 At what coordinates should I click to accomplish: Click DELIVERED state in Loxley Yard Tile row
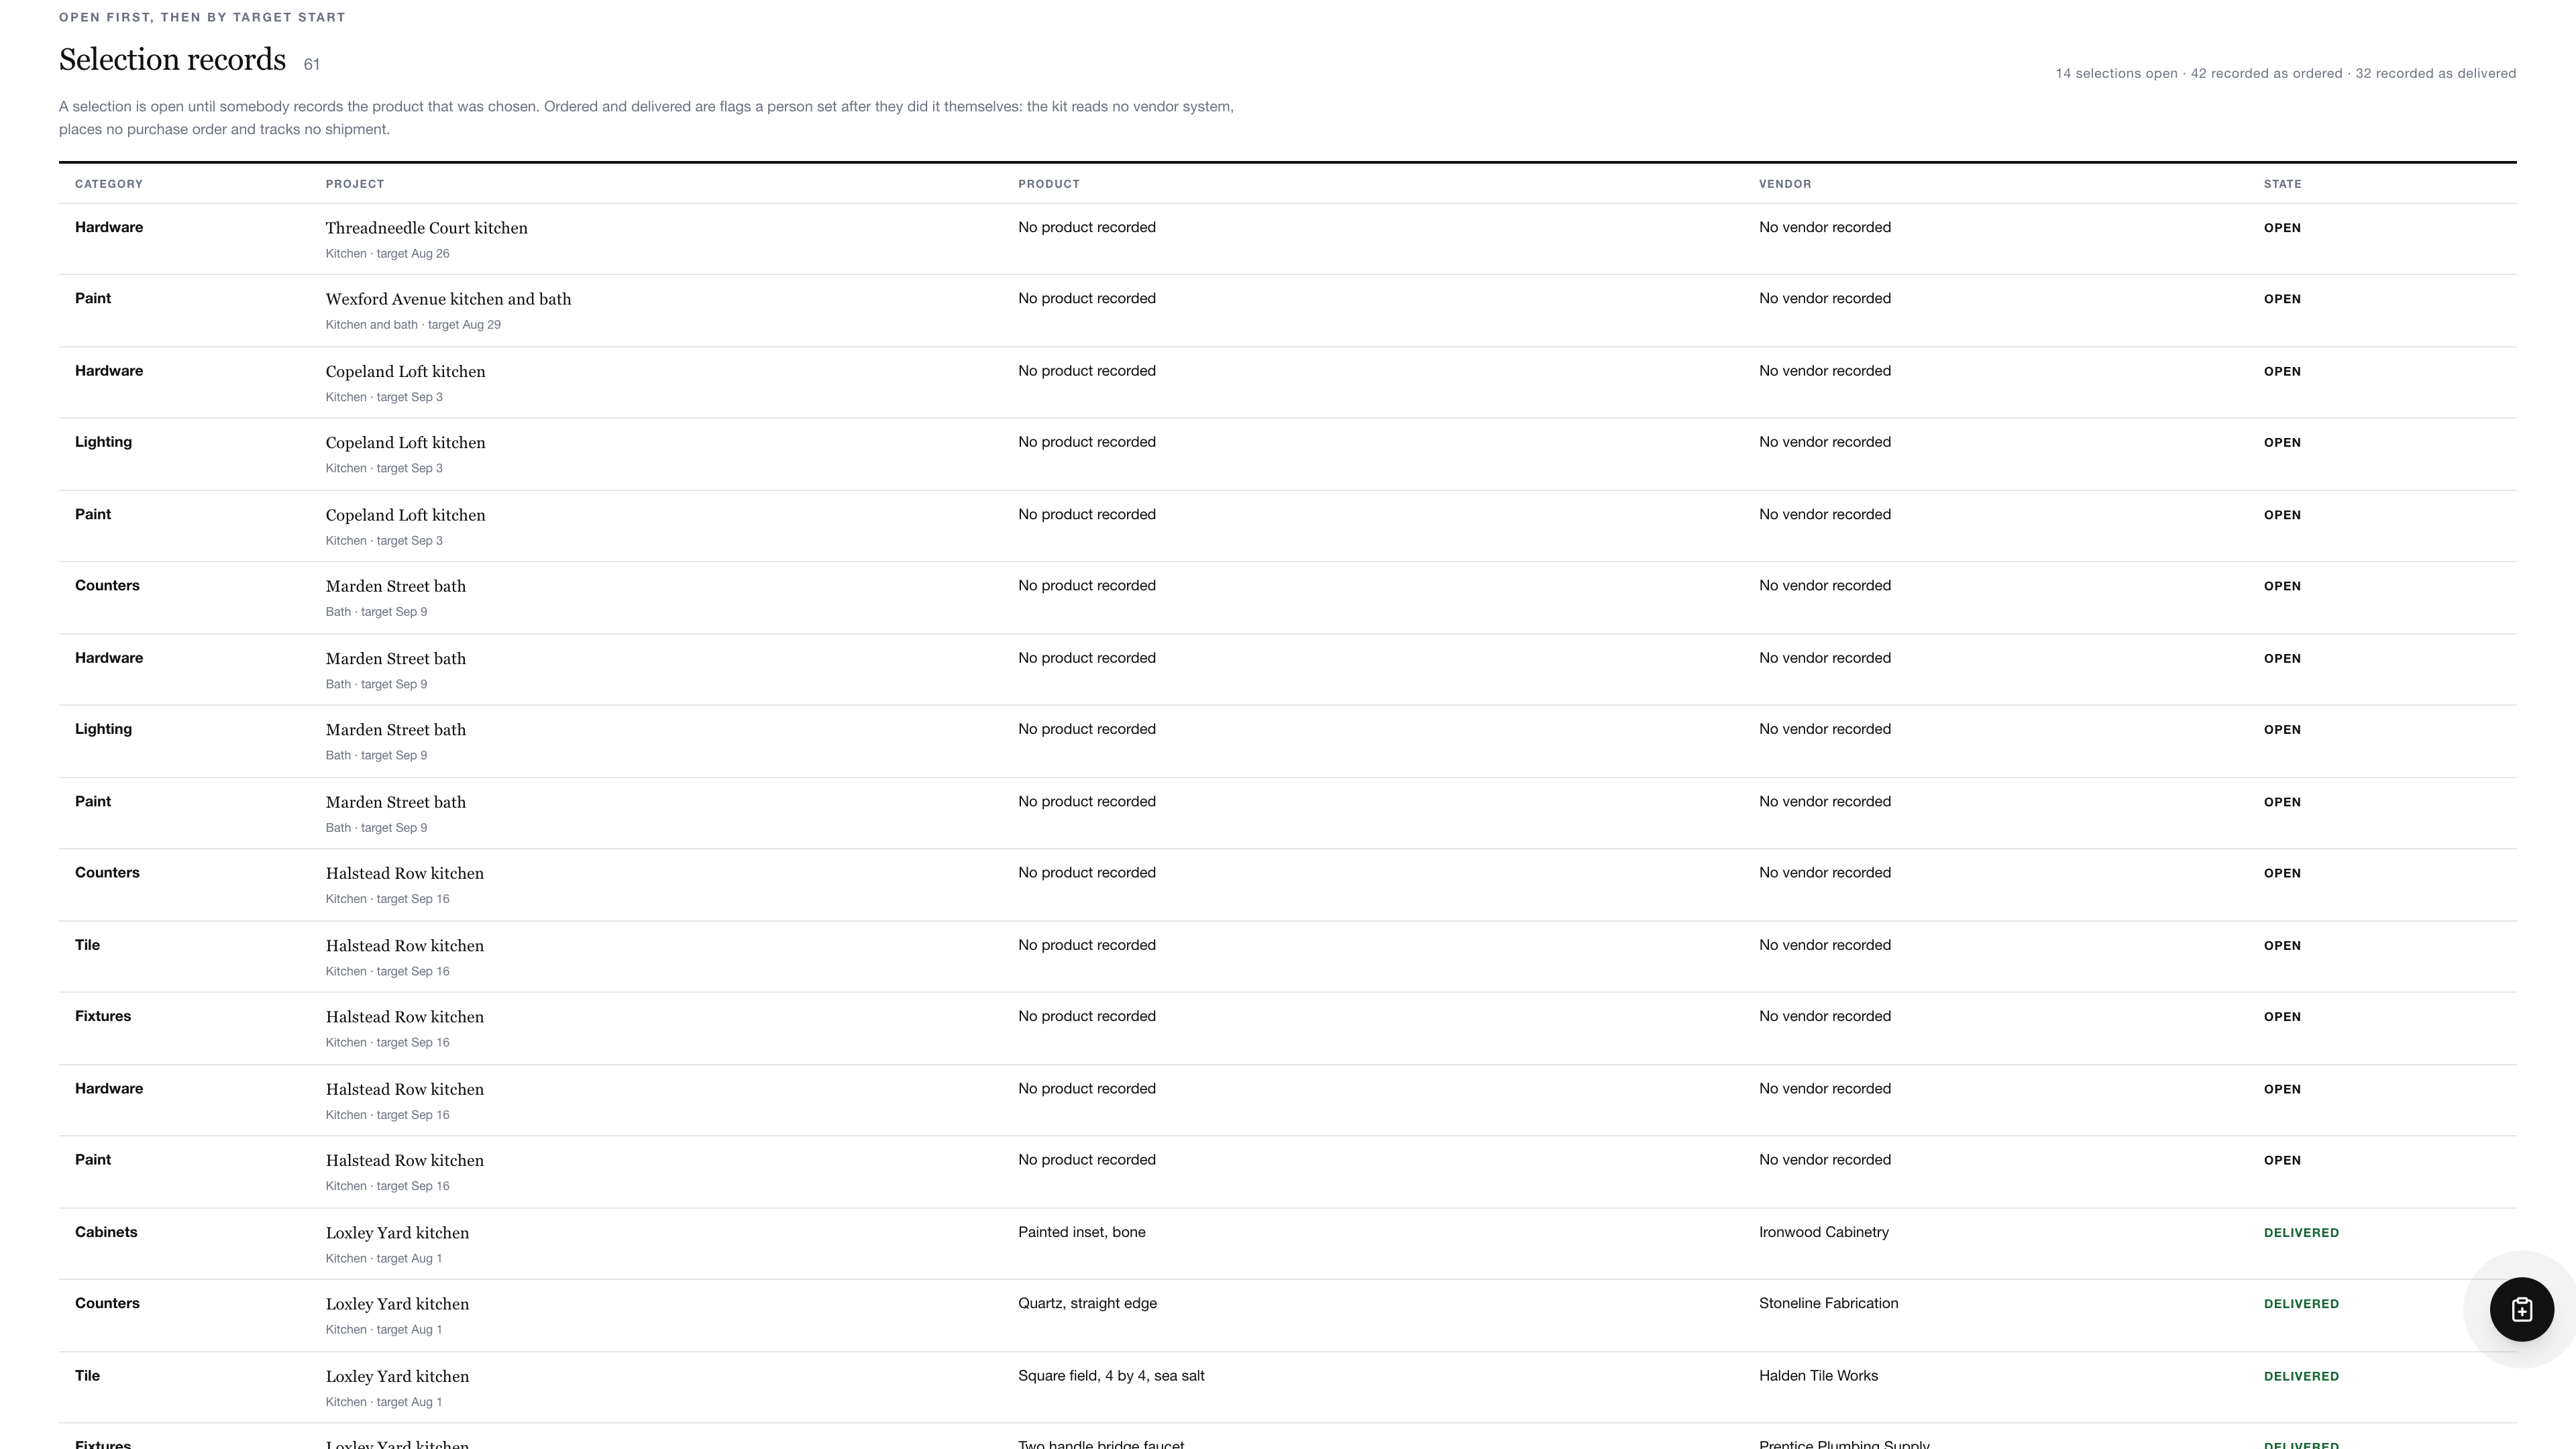pyautogui.click(x=2301, y=1377)
